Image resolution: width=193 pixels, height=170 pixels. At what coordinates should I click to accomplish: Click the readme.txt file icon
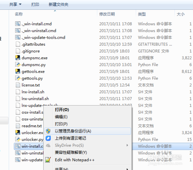pyautogui.click(x=18, y=126)
